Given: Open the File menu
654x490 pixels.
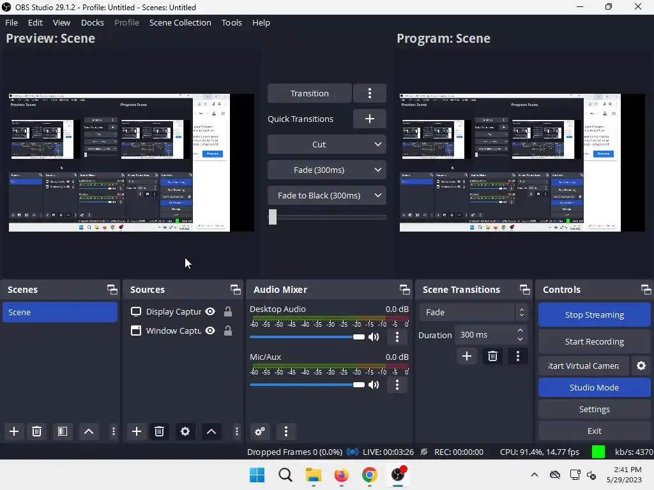Looking at the screenshot, I should [11, 22].
